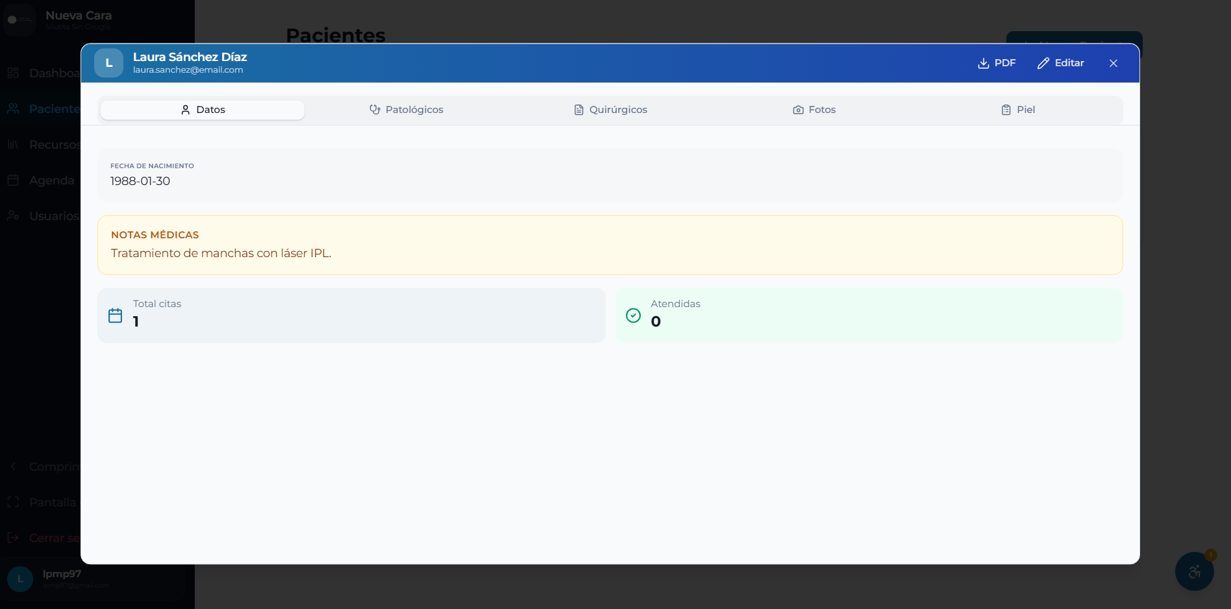Click the birth date value 1988-01-30
Viewport: 1231px width, 609px height.
[x=140, y=181]
